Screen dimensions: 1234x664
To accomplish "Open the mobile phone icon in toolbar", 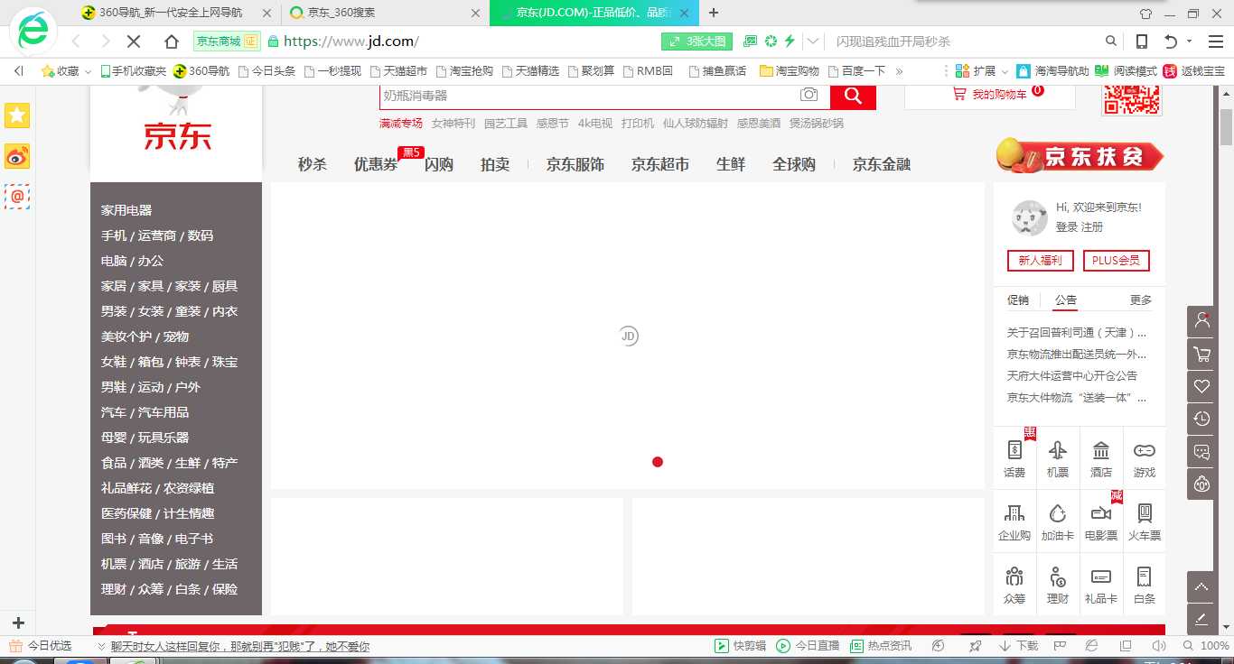I will [1142, 41].
